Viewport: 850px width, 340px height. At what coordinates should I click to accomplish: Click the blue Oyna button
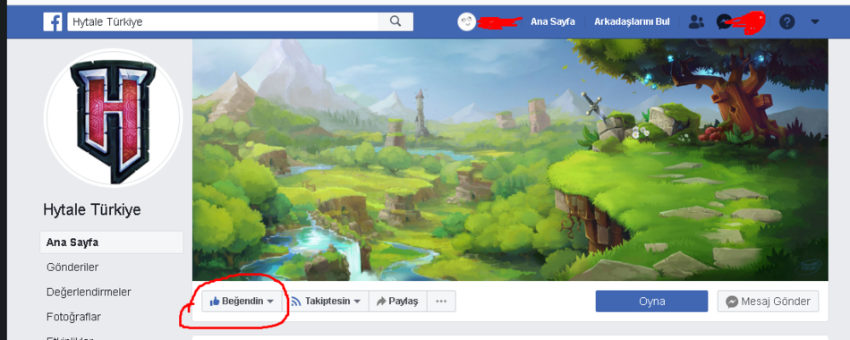651,302
